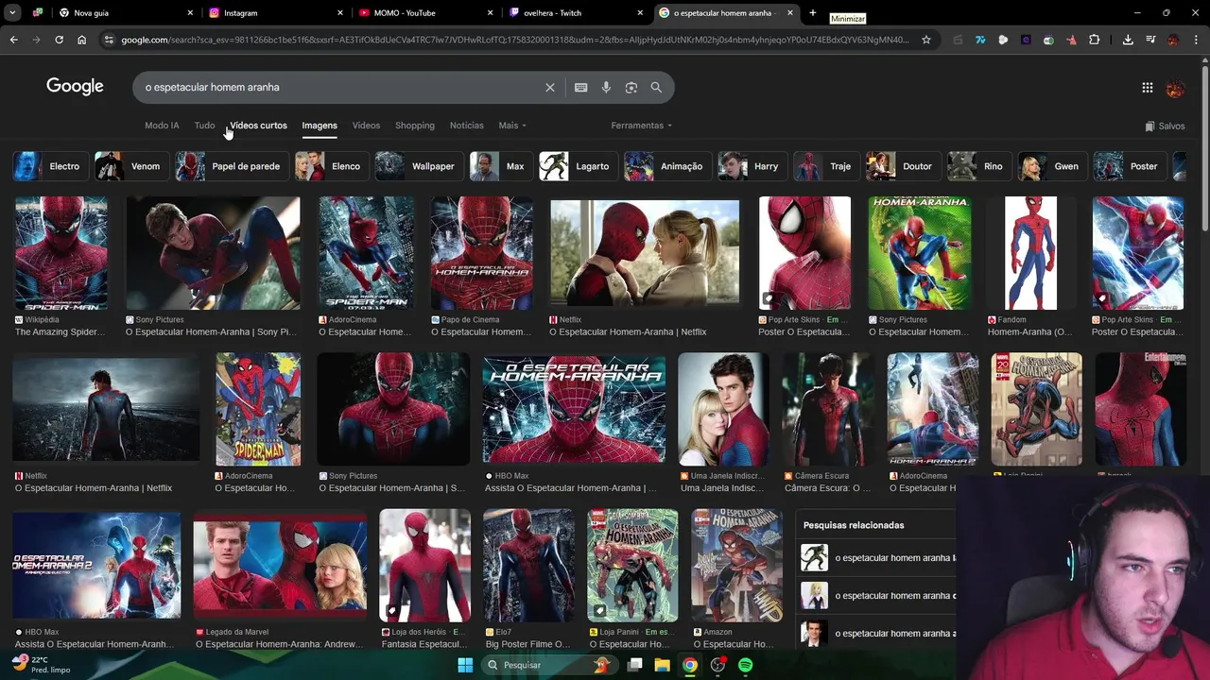The image size is (1210, 680).
Task: Expand the Ferramentas dropdown
Action: [x=641, y=126]
